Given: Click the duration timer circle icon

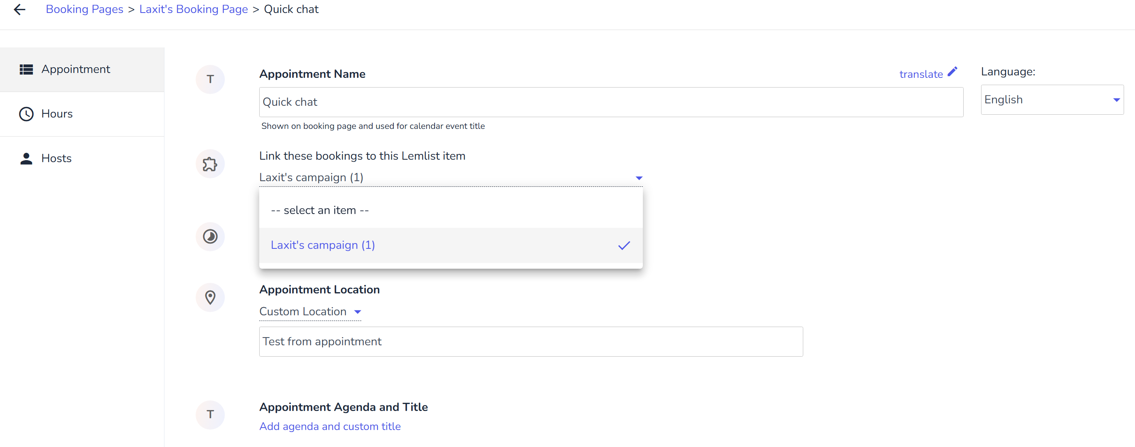Looking at the screenshot, I should [x=210, y=237].
